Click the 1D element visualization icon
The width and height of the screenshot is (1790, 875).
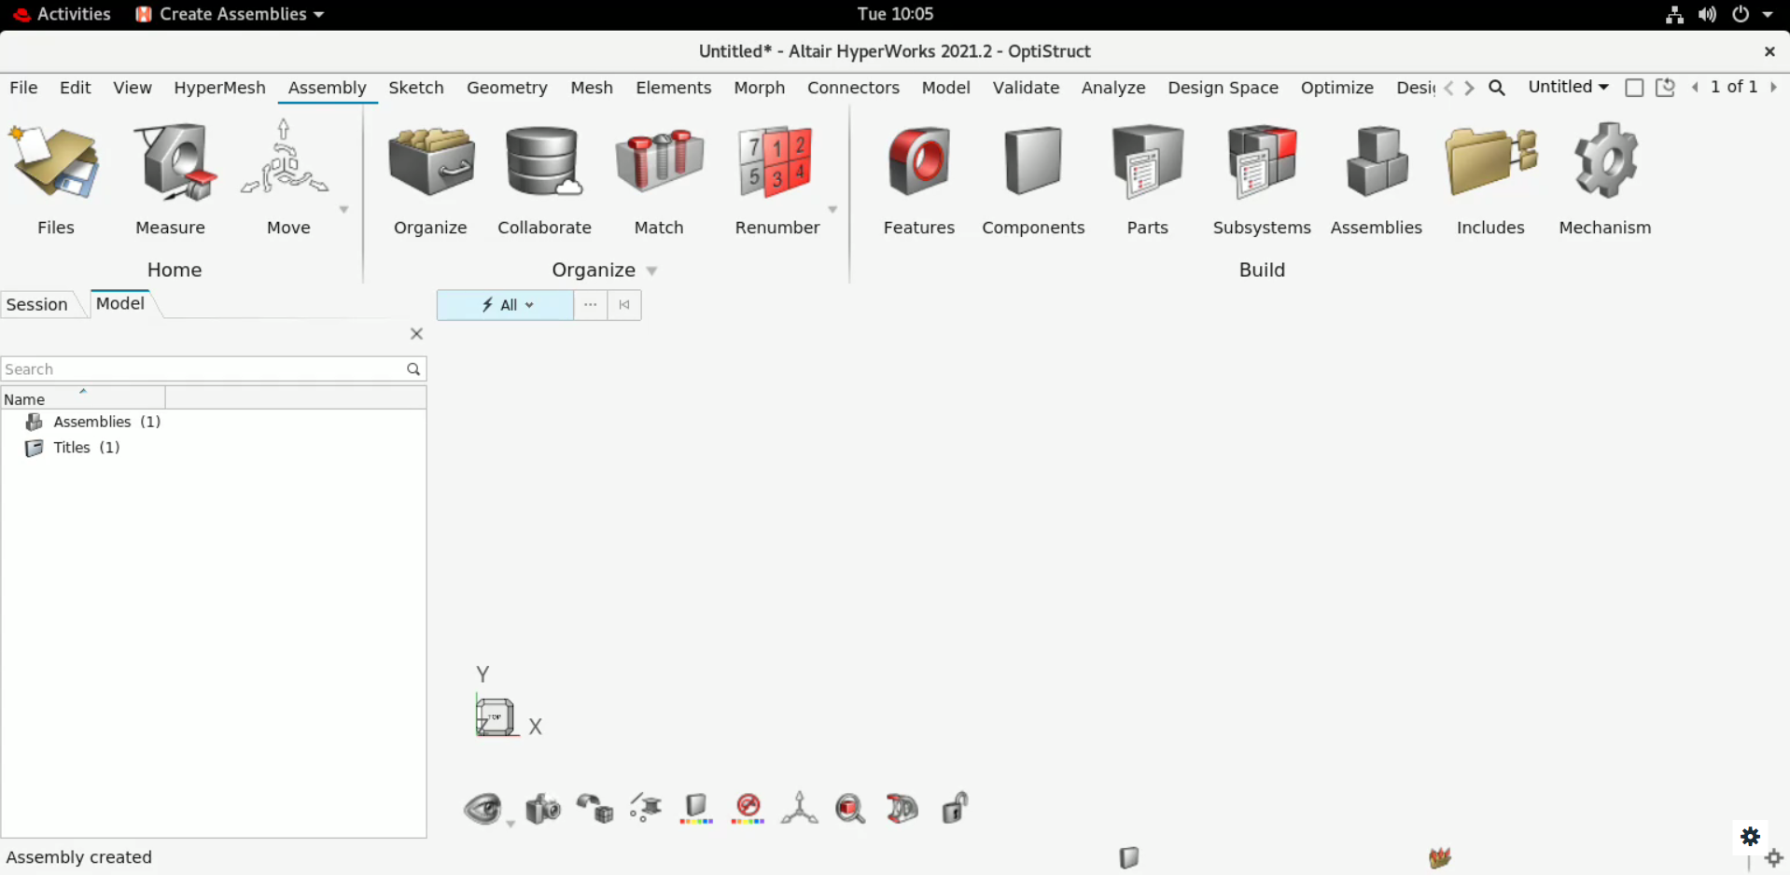646,808
